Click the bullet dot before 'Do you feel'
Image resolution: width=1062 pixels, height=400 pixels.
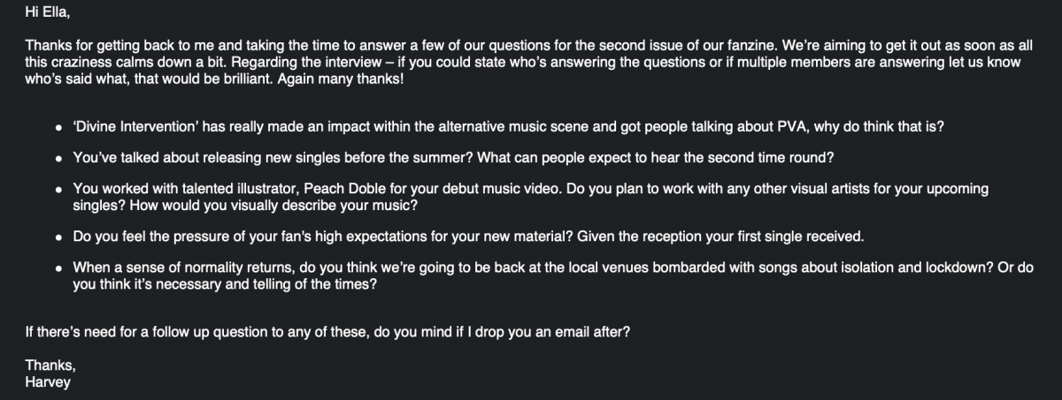click(x=58, y=238)
